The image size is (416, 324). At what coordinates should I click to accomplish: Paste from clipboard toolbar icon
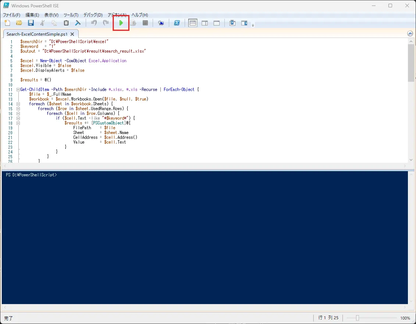click(x=66, y=23)
